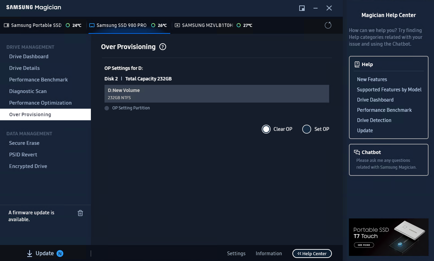This screenshot has height=261, width=434.
Task: Select the Clear OP radio button
Action: [x=266, y=129]
